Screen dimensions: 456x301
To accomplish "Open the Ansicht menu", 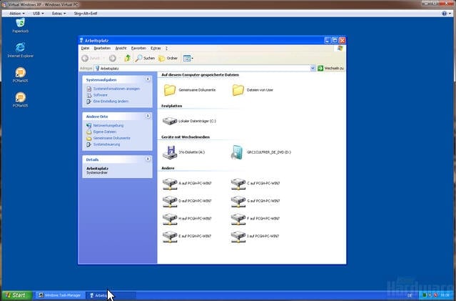I will [x=121, y=48].
